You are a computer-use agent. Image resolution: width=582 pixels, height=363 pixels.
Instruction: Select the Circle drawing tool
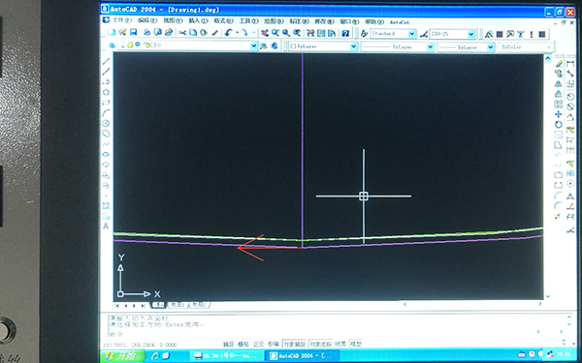pos(106,123)
